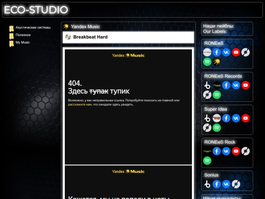Open the VK icon under RONEeS Records

236,85
